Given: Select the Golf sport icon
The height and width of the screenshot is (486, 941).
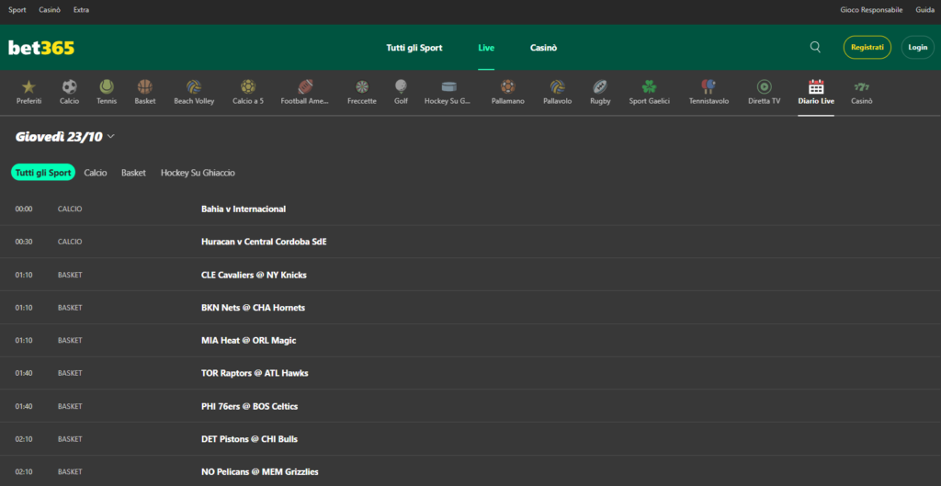Looking at the screenshot, I should pyautogui.click(x=401, y=87).
